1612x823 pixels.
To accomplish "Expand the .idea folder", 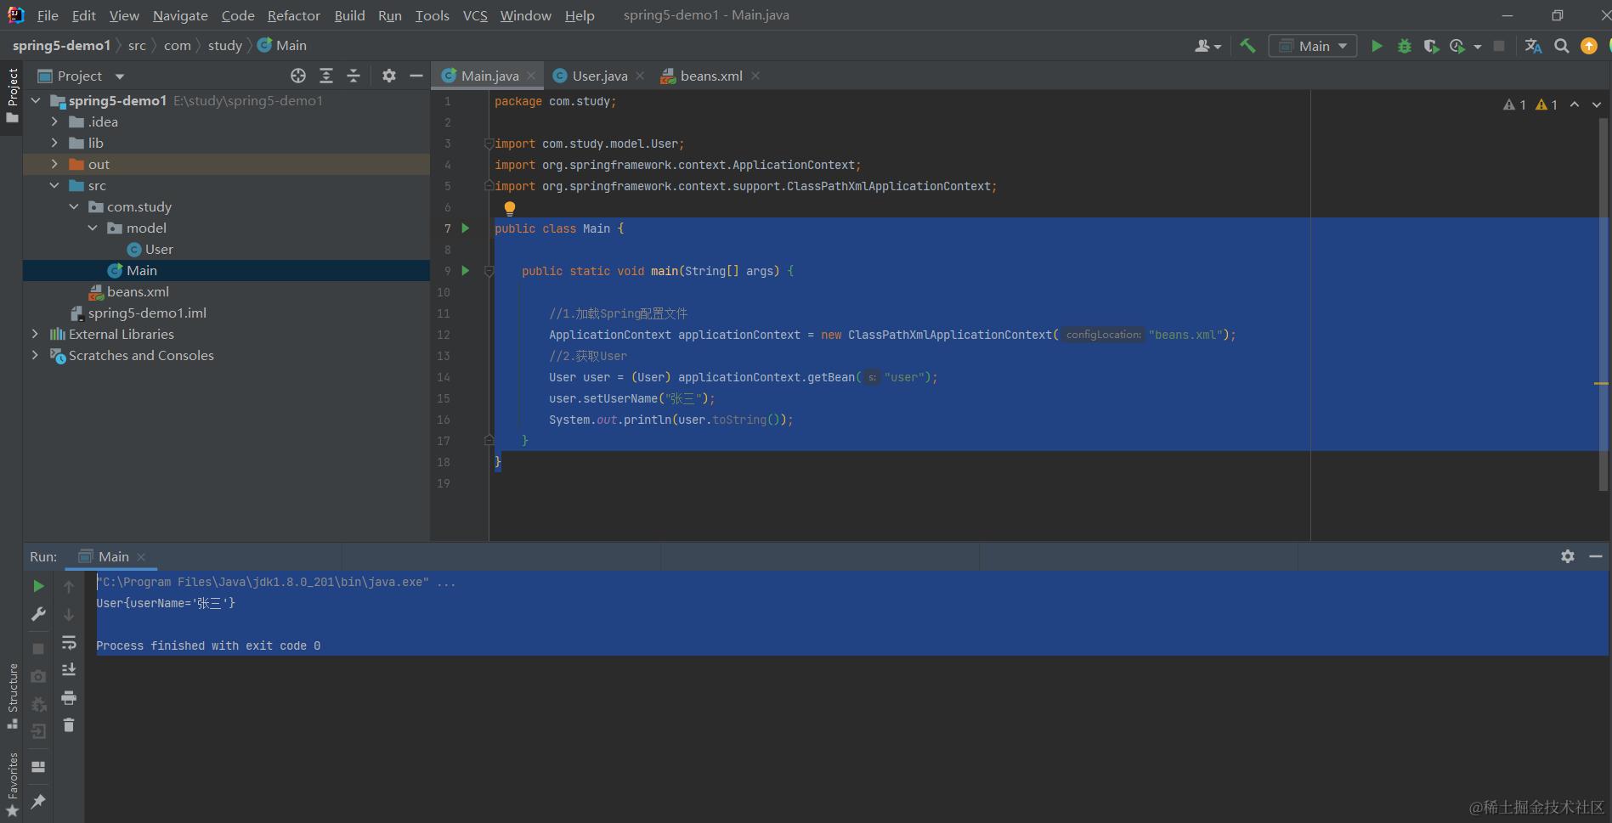I will 54,121.
